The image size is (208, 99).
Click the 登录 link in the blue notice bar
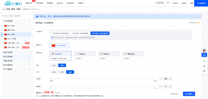coord(49,16)
